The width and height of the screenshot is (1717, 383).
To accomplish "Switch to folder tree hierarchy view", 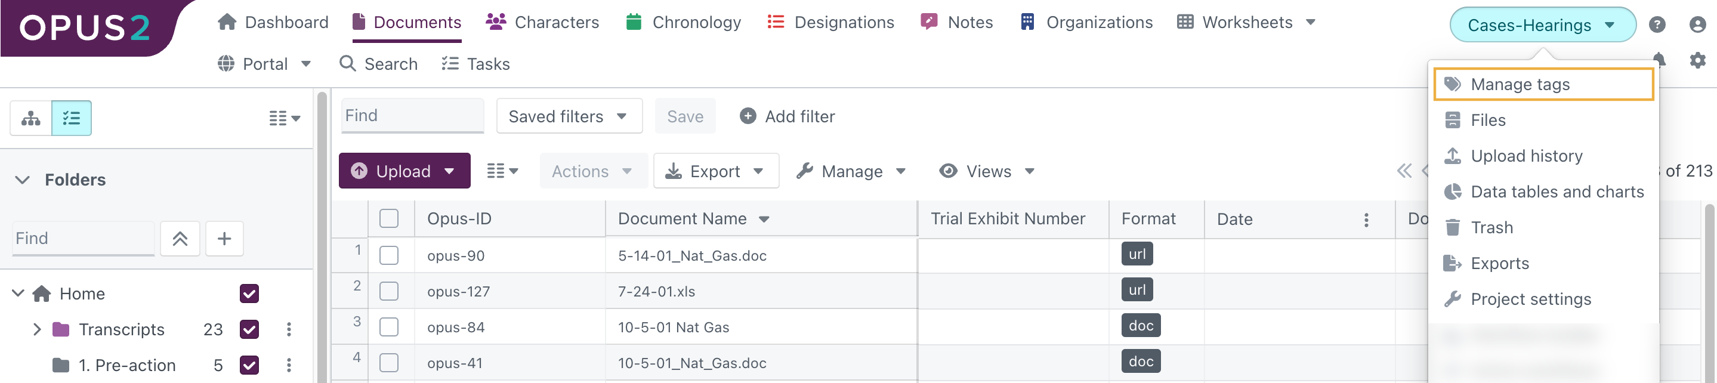I will 30,119.
